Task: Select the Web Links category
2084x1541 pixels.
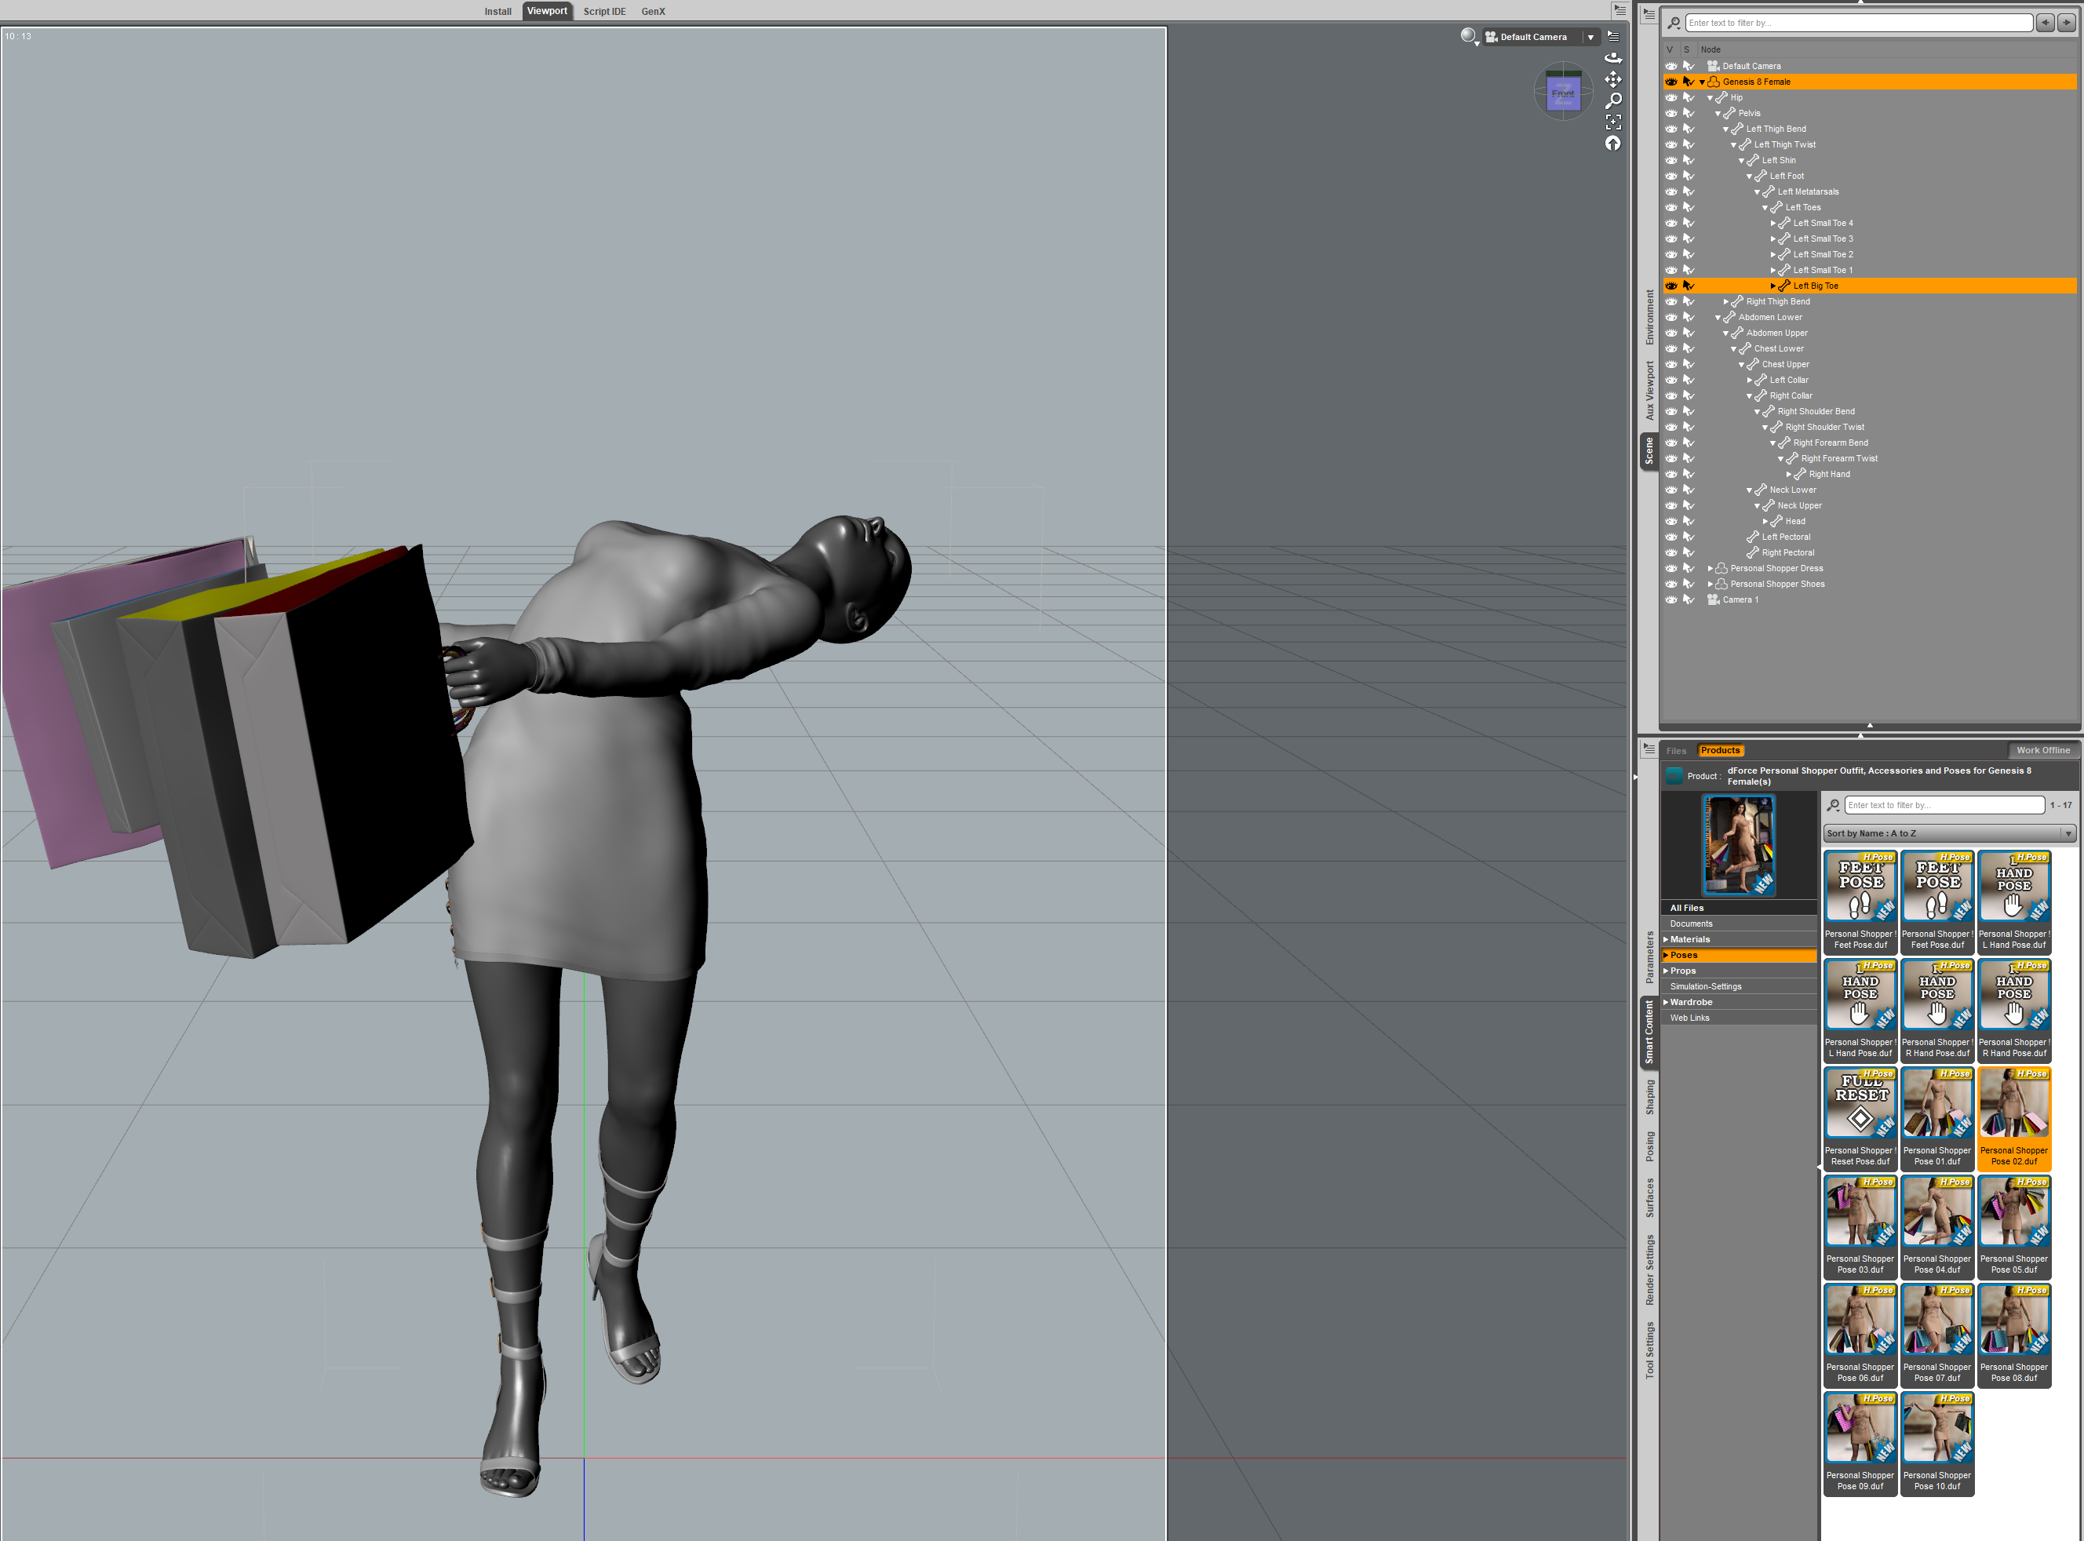Action: 1689,1018
